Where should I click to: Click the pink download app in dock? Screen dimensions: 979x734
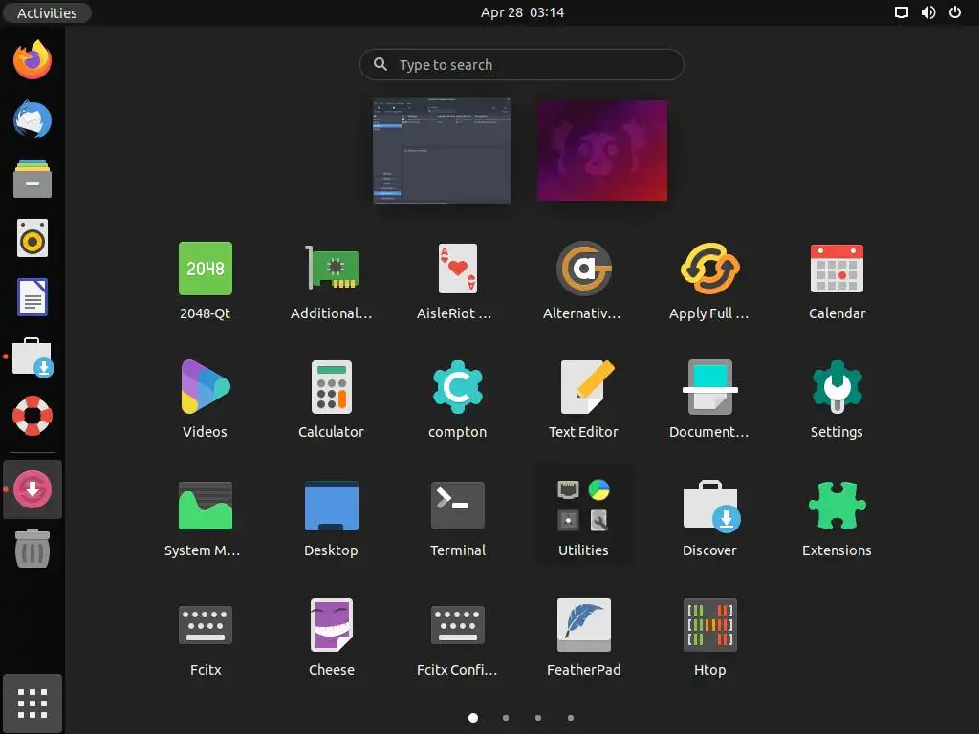click(33, 489)
